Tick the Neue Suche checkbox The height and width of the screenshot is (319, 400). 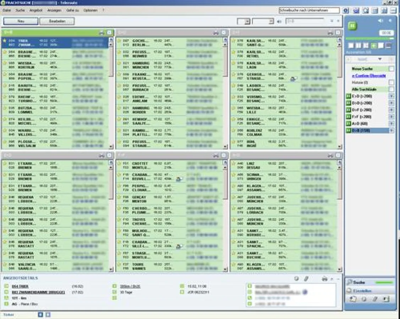(391, 69)
